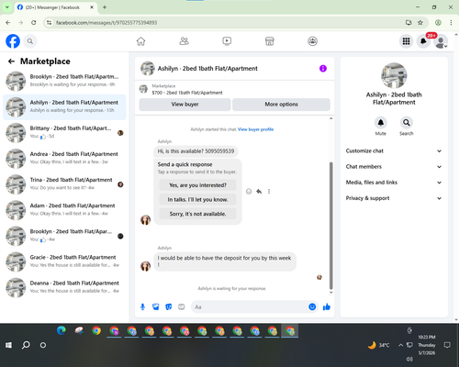Open Andrea 2bed 1bath conversation
The height and width of the screenshot is (367, 459).
[x=64, y=159]
